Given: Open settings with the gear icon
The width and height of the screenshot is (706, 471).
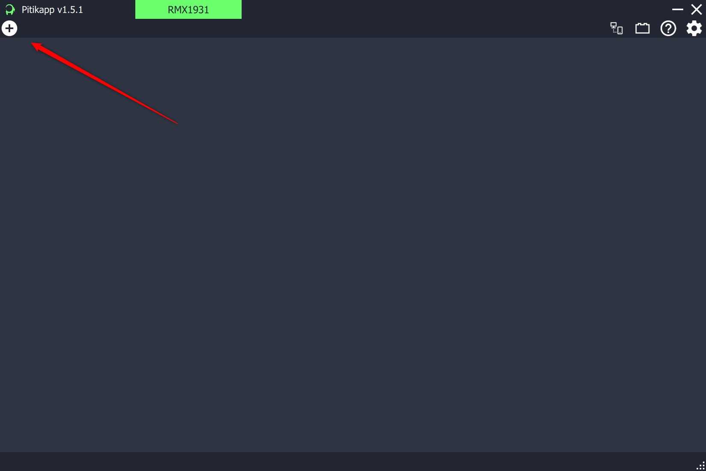Looking at the screenshot, I should coord(694,28).
